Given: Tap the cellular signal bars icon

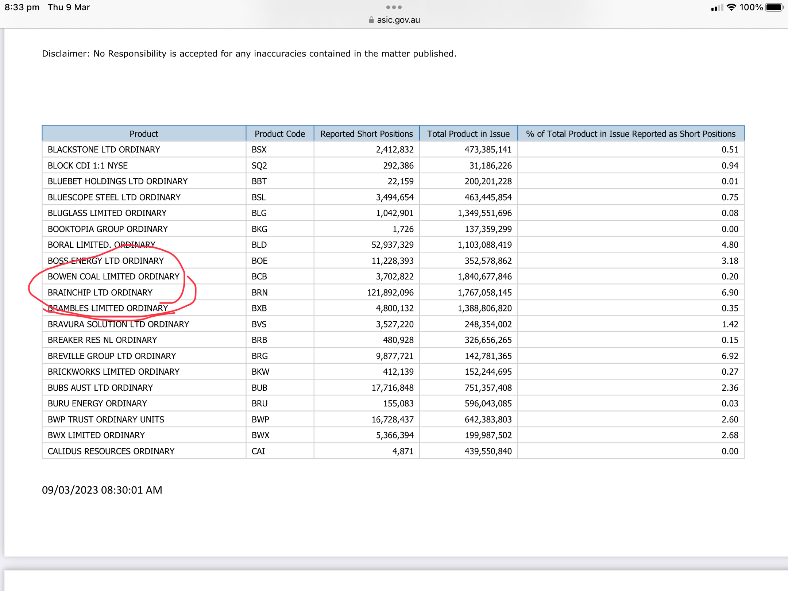Looking at the screenshot, I should tap(717, 7).
